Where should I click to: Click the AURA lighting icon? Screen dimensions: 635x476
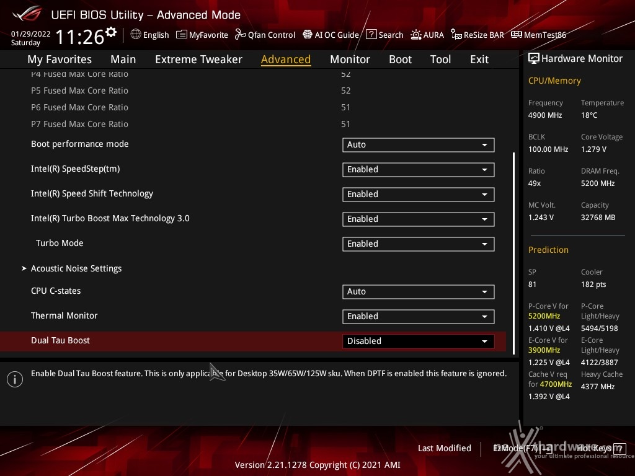(x=416, y=35)
